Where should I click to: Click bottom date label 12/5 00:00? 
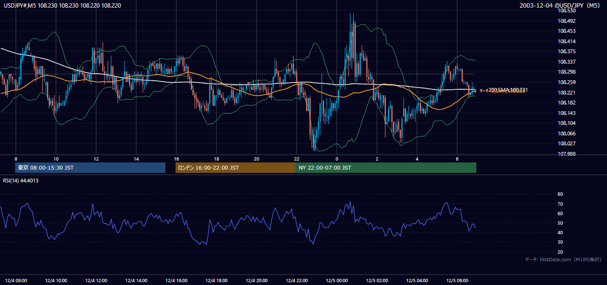click(337, 280)
